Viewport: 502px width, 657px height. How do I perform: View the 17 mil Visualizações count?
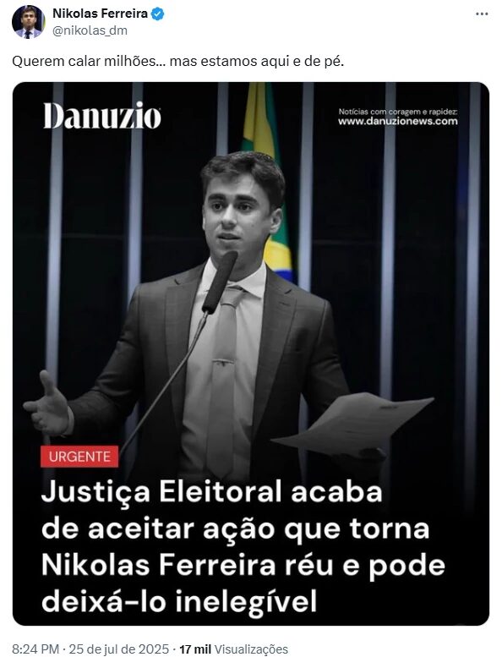pyautogui.click(x=233, y=649)
